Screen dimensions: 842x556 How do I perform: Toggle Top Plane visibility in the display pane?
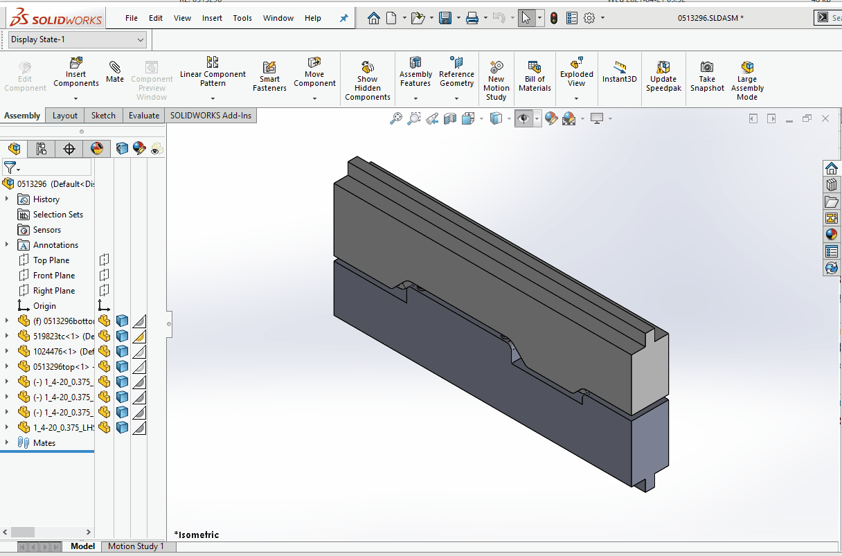[x=104, y=260]
